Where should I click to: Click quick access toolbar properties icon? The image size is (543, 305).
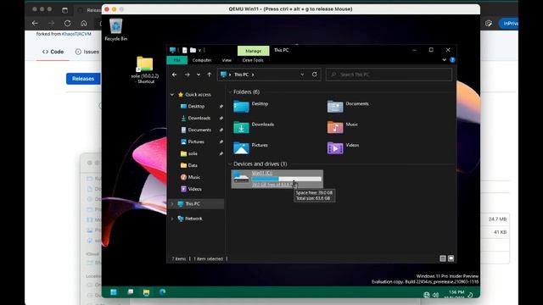tap(185, 51)
